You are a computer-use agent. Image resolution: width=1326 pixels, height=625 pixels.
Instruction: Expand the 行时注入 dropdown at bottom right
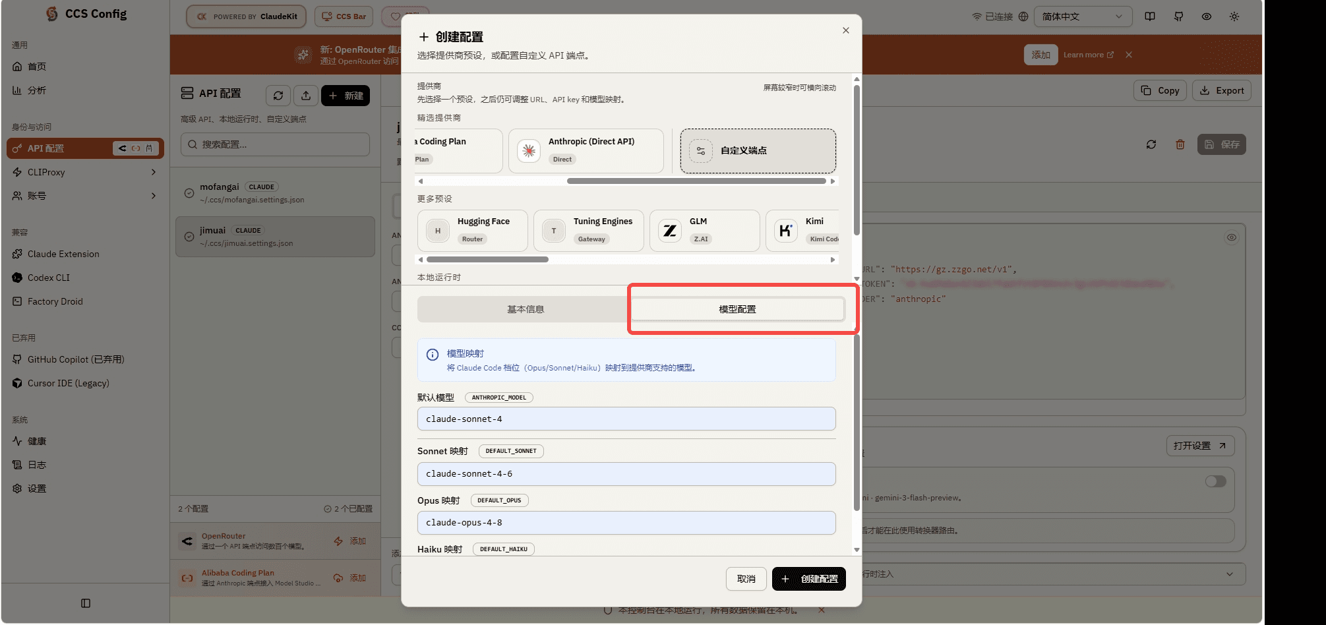click(x=1054, y=574)
